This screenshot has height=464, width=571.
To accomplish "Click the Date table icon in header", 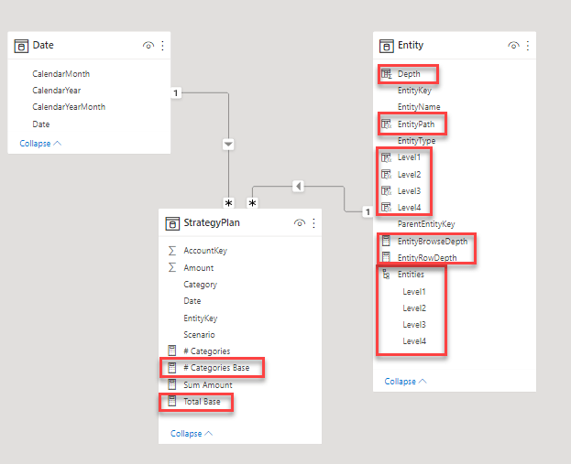I will point(22,45).
